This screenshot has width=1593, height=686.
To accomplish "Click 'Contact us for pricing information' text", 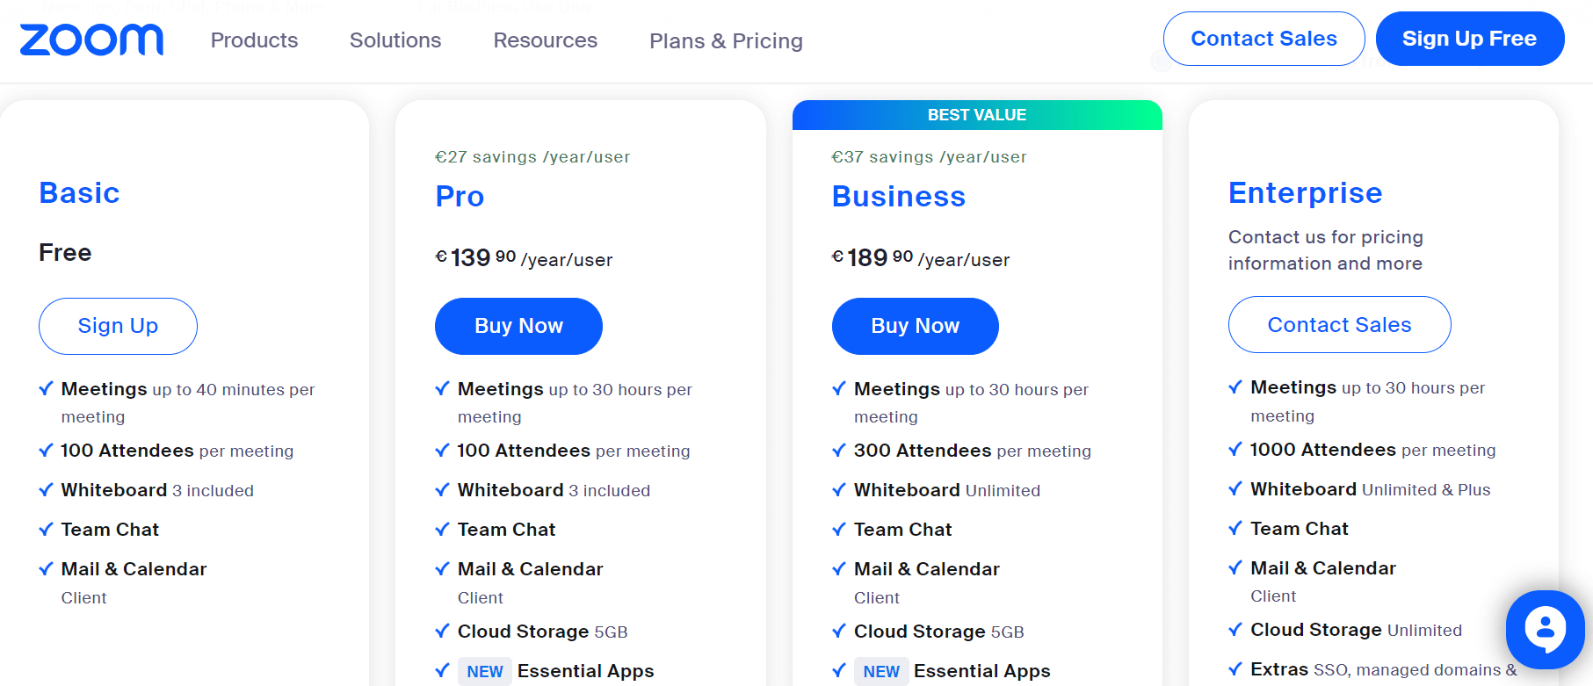I will [x=1325, y=250].
